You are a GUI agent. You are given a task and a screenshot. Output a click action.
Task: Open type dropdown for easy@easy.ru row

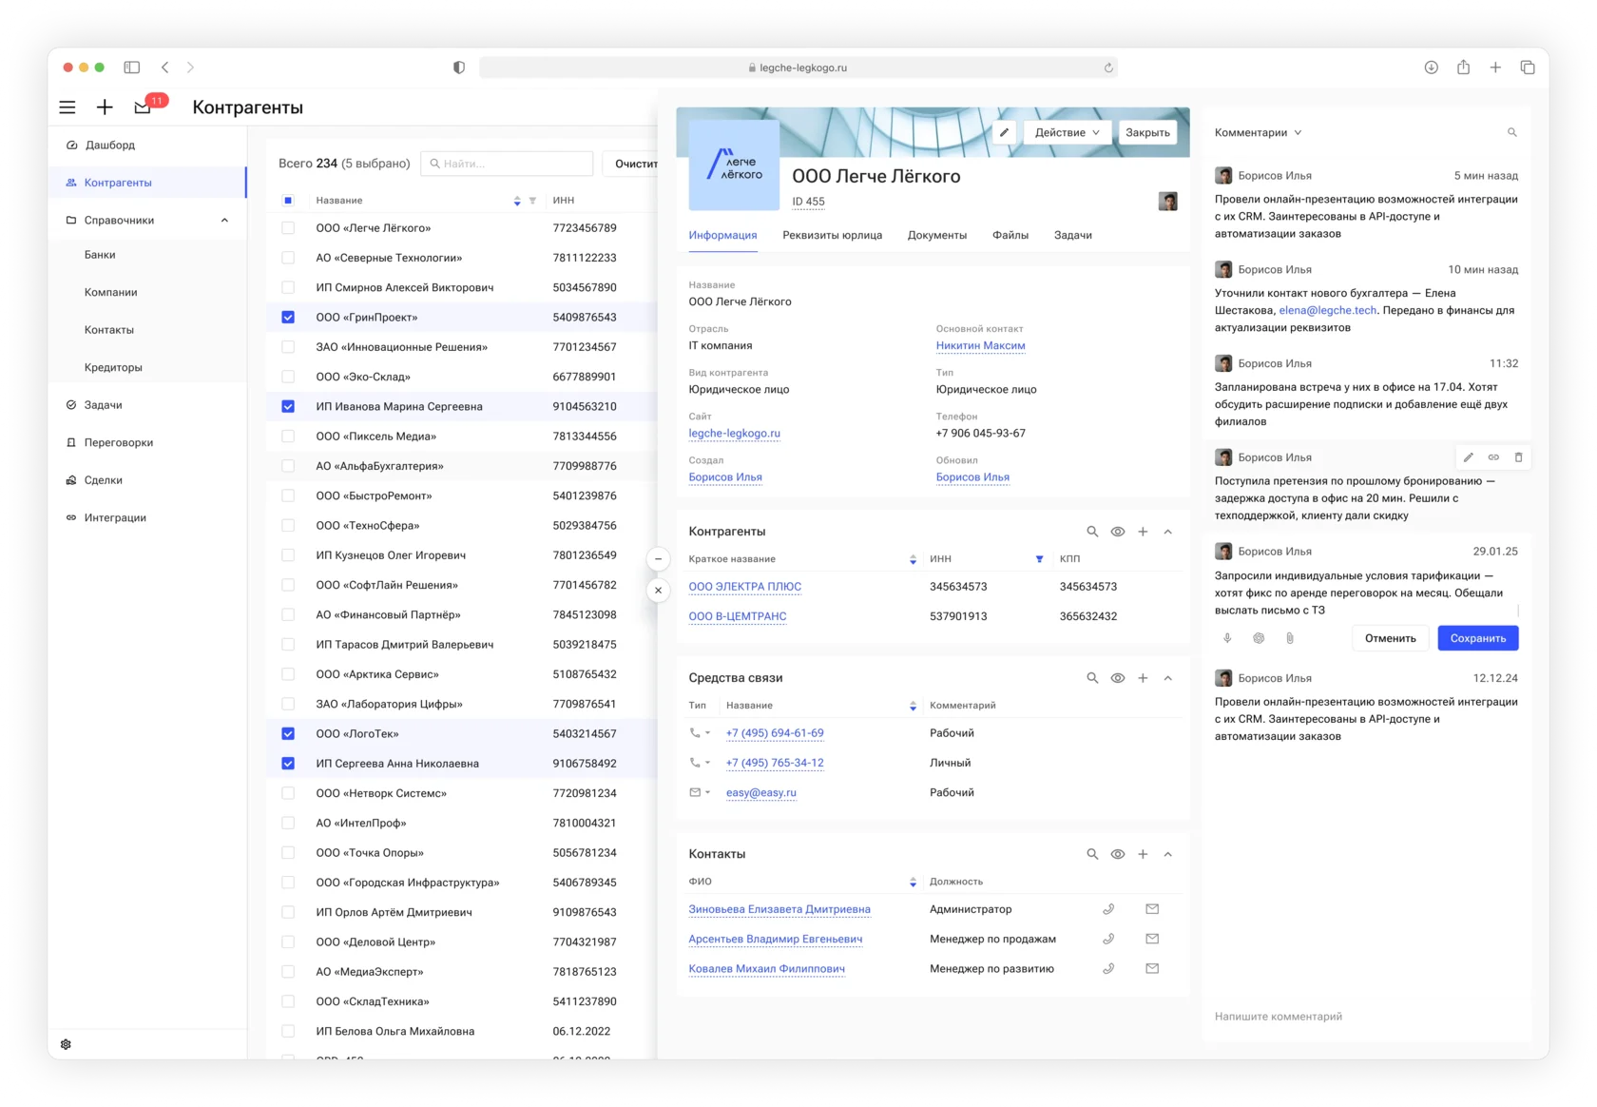tap(701, 792)
